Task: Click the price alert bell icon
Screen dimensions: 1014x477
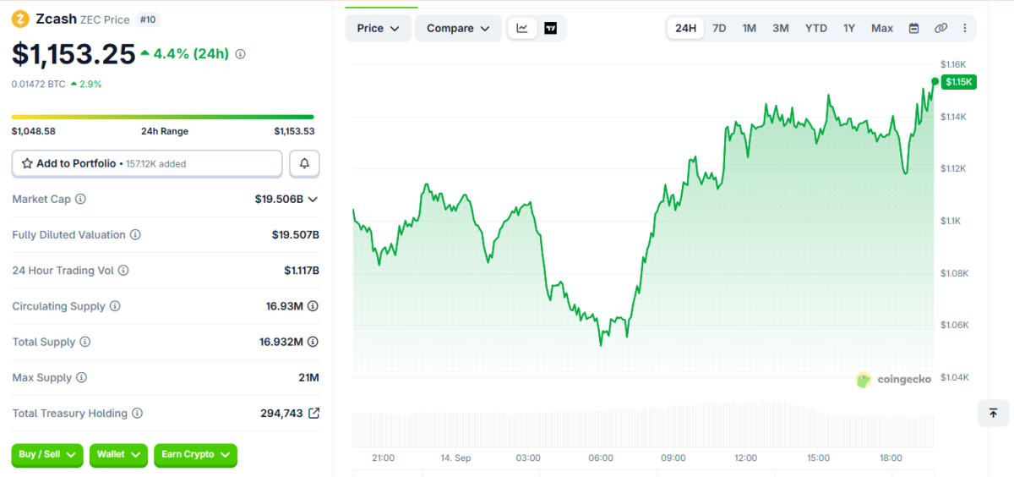Action: pyautogui.click(x=304, y=163)
